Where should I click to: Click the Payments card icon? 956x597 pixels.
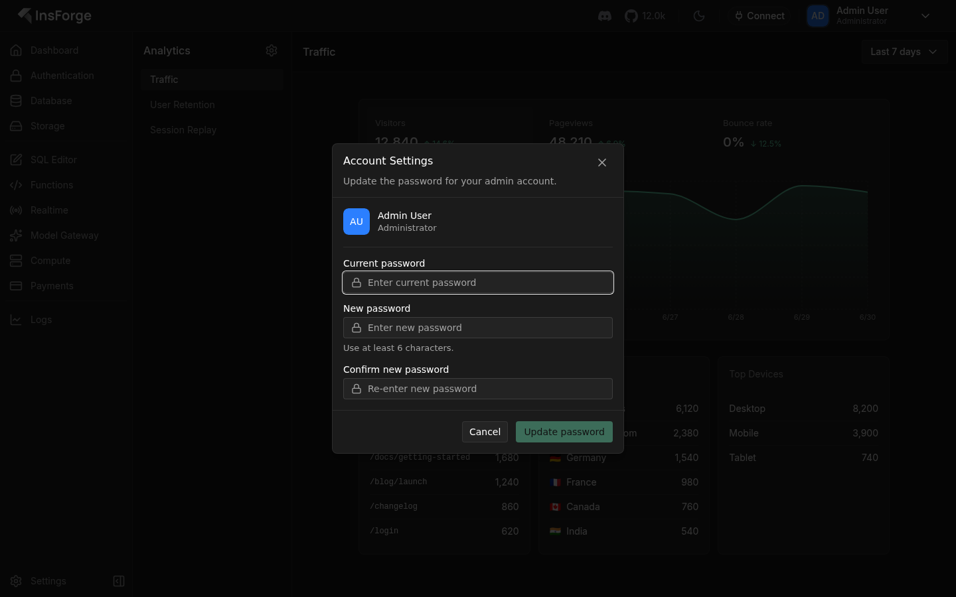tap(16, 286)
